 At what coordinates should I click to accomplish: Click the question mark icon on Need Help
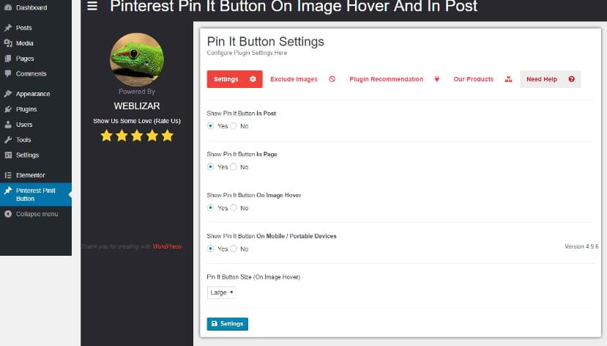pyautogui.click(x=571, y=79)
